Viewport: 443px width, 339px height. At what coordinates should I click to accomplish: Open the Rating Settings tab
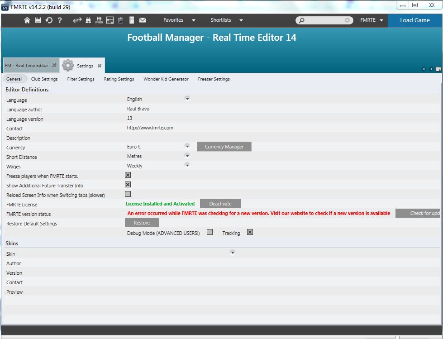point(119,79)
